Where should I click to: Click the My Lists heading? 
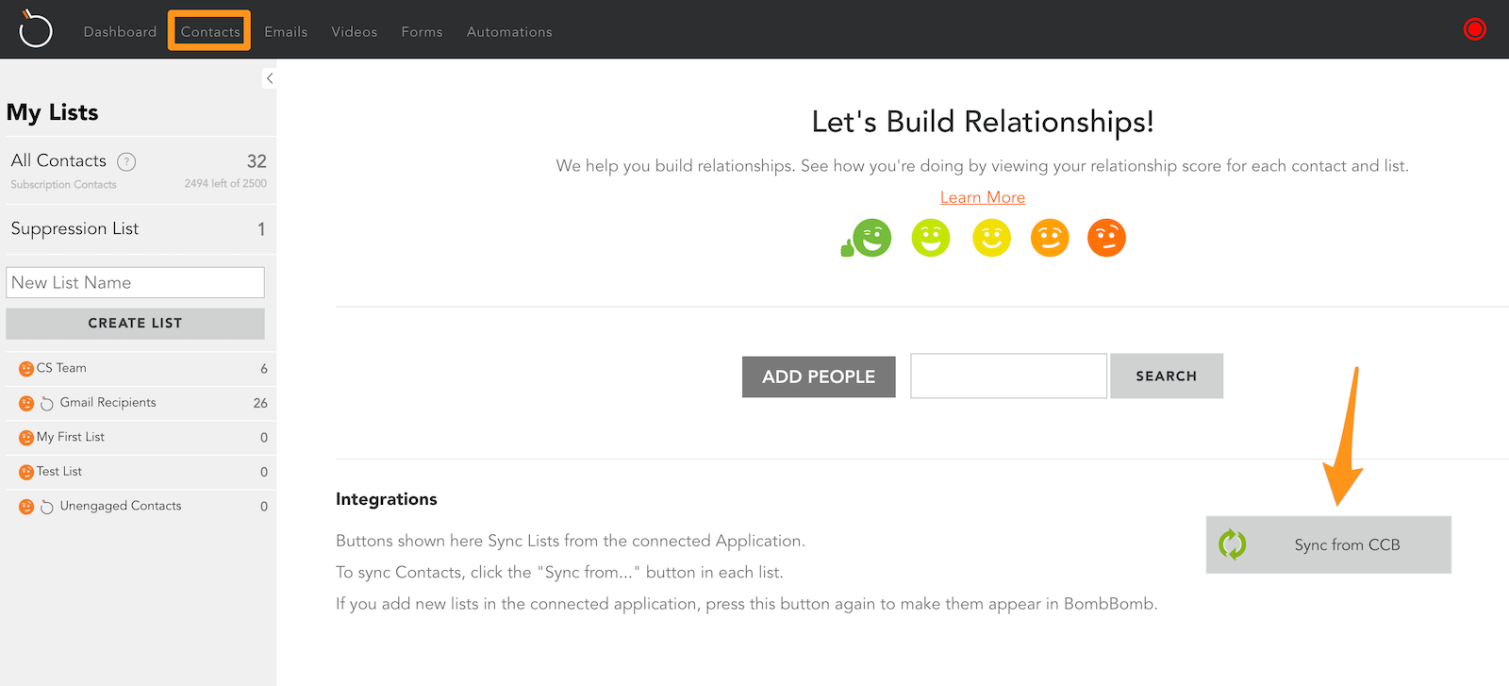(x=53, y=112)
